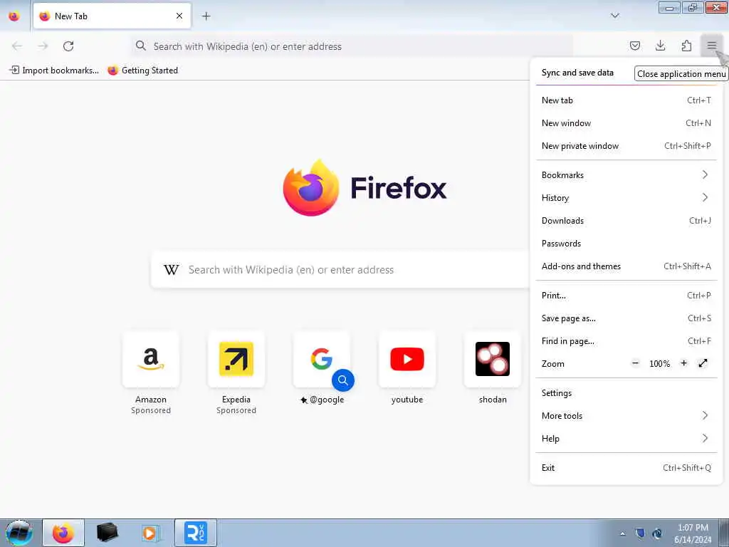
Task: Open Add-ons and themes
Action: pyautogui.click(x=626, y=266)
